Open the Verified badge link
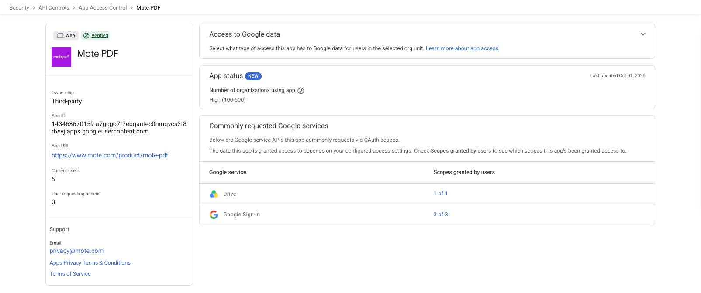This screenshot has height=293, width=701. 100,36
